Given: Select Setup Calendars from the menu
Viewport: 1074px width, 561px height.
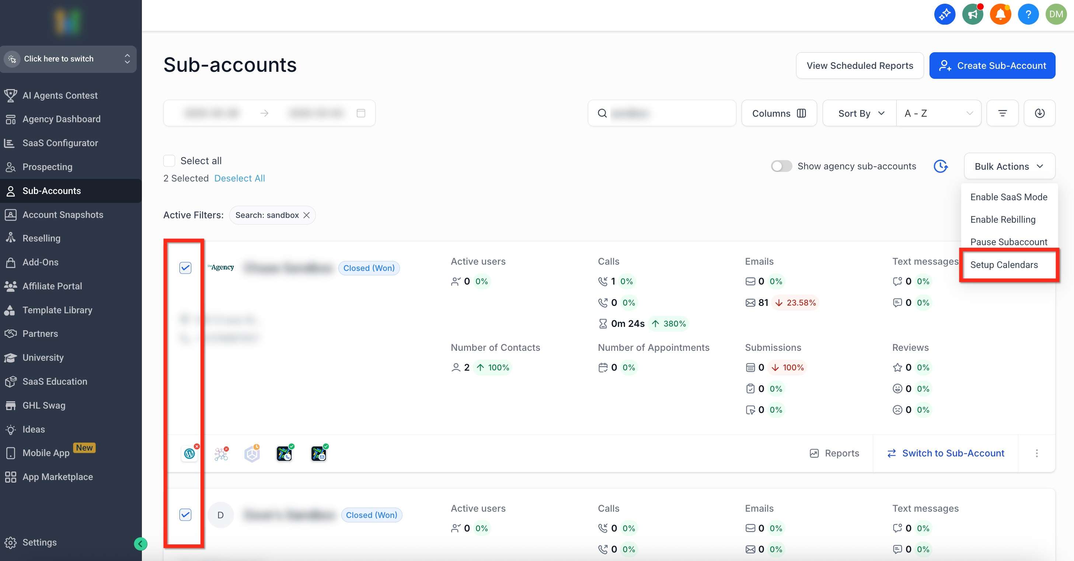Looking at the screenshot, I should click(1004, 265).
